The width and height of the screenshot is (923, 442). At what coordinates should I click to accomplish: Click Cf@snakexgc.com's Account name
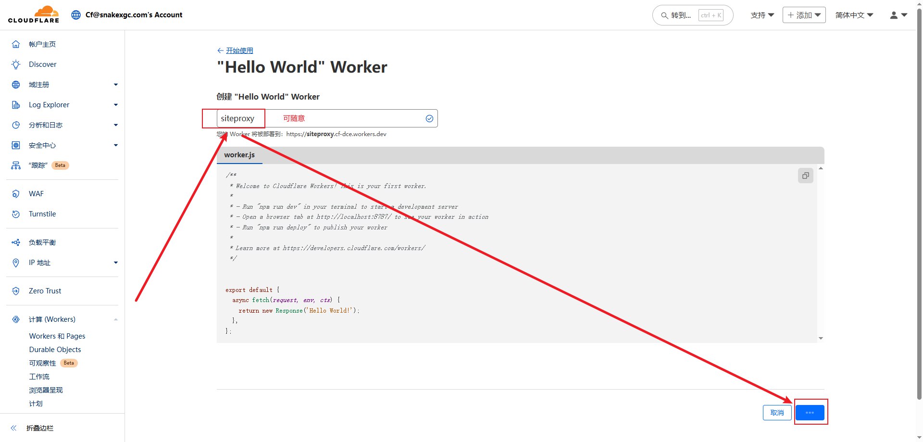coord(134,15)
